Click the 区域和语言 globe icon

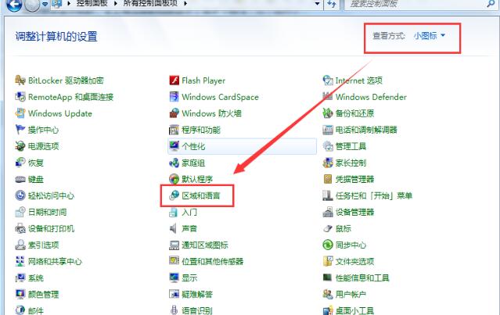174,195
